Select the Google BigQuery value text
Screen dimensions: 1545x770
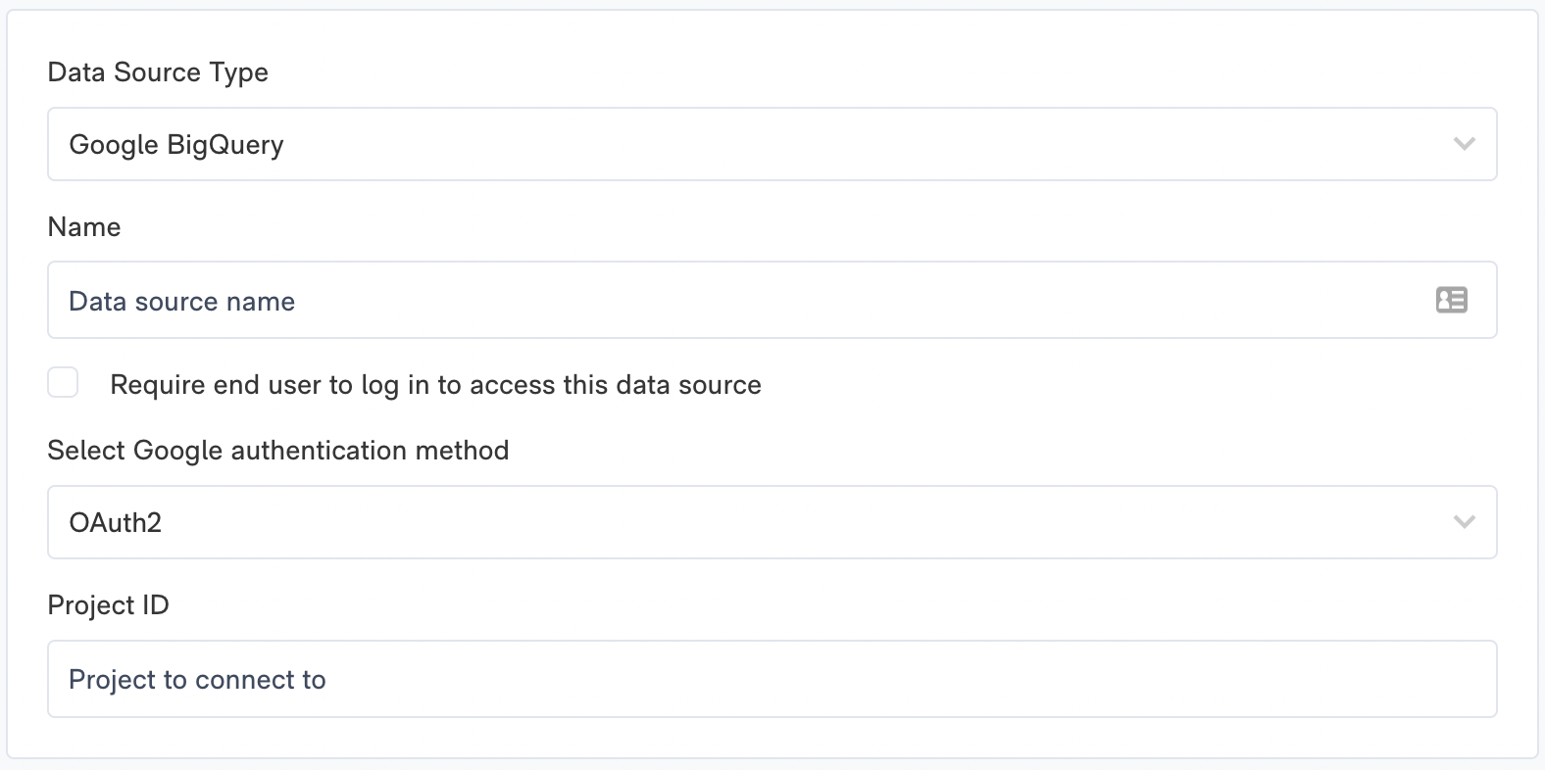coord(176,145)
